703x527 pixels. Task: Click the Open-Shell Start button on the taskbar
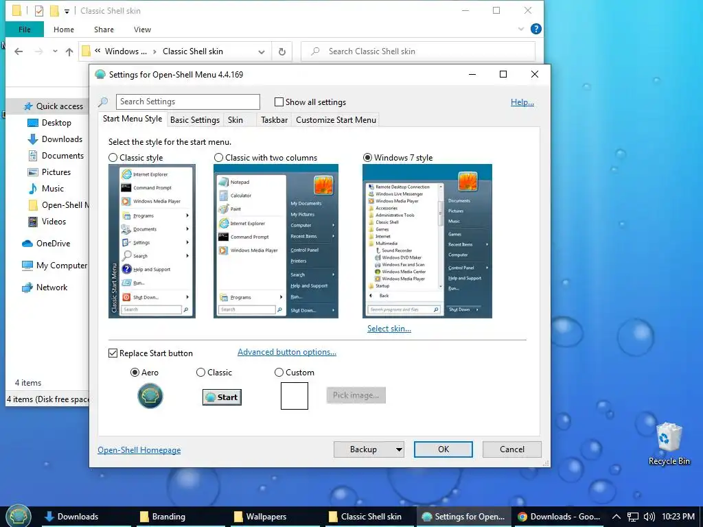pos(18,515)
